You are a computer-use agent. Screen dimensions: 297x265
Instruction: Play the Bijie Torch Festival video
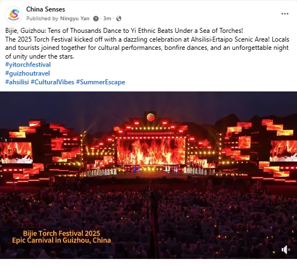coord(148,175)
